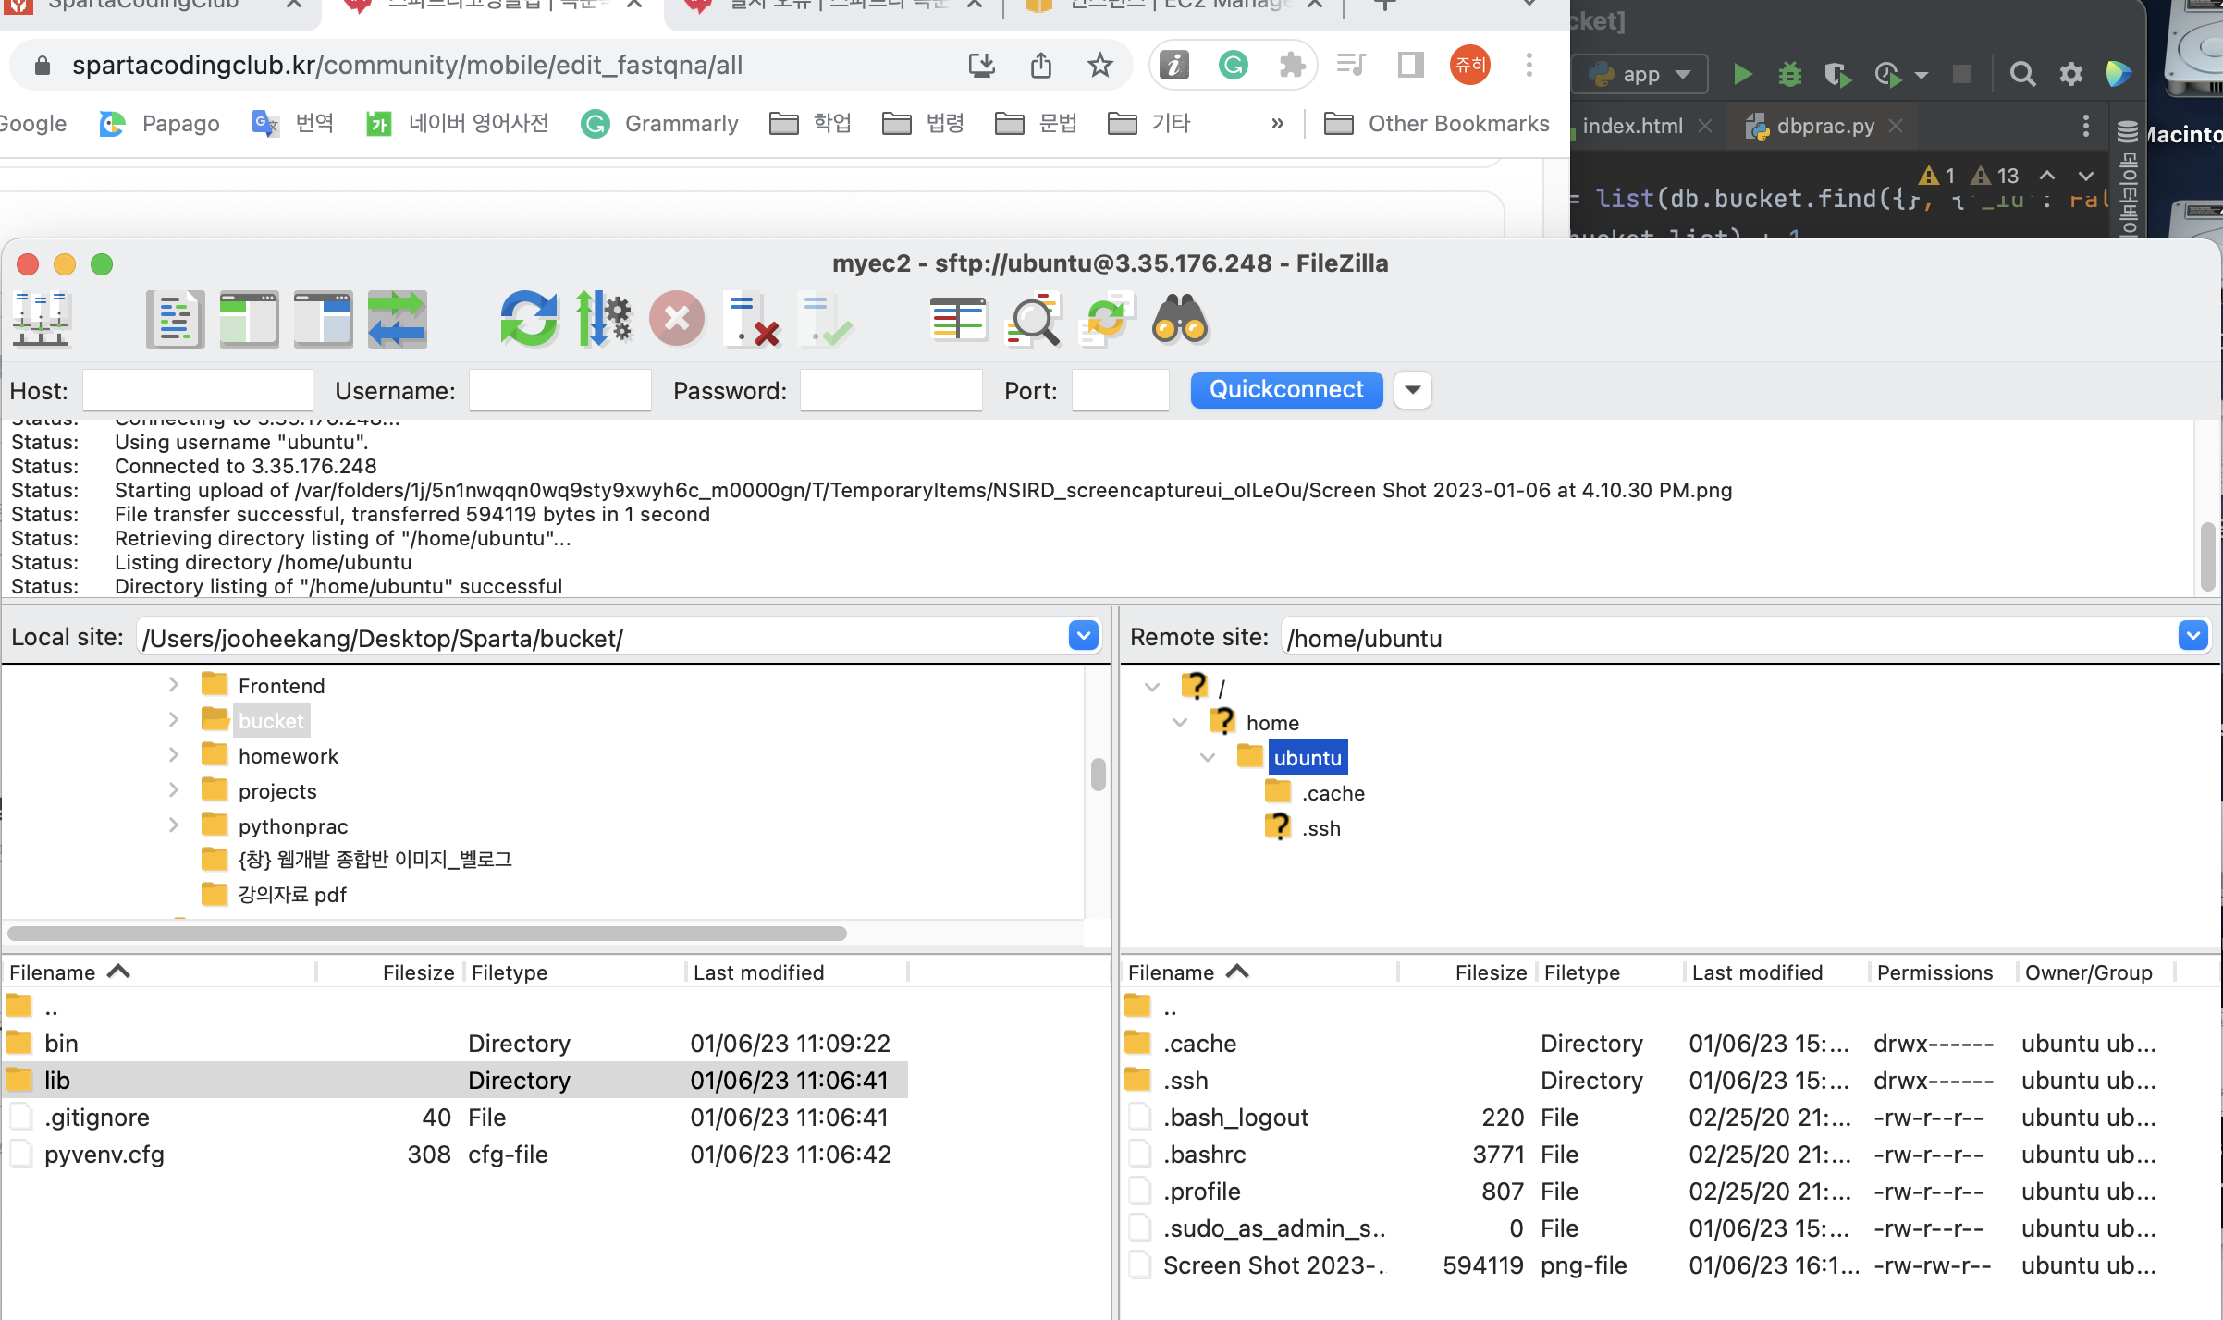Toggle synchronized browsing icon

[x=1107, y=319]
